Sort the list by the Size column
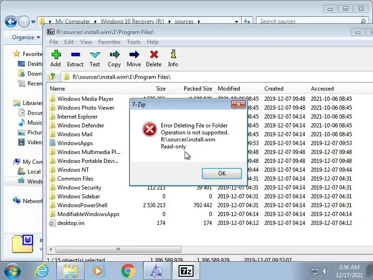This screenshot has width=373, height=280. [145, 89]
